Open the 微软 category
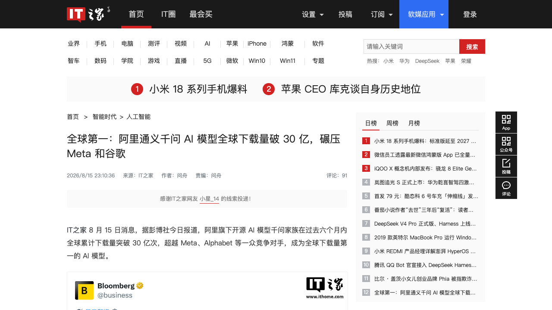 click(x=232, y=61)
